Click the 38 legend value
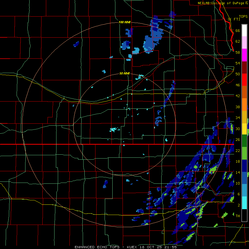Viewport: 249px width, 249px height. (238, 107)
